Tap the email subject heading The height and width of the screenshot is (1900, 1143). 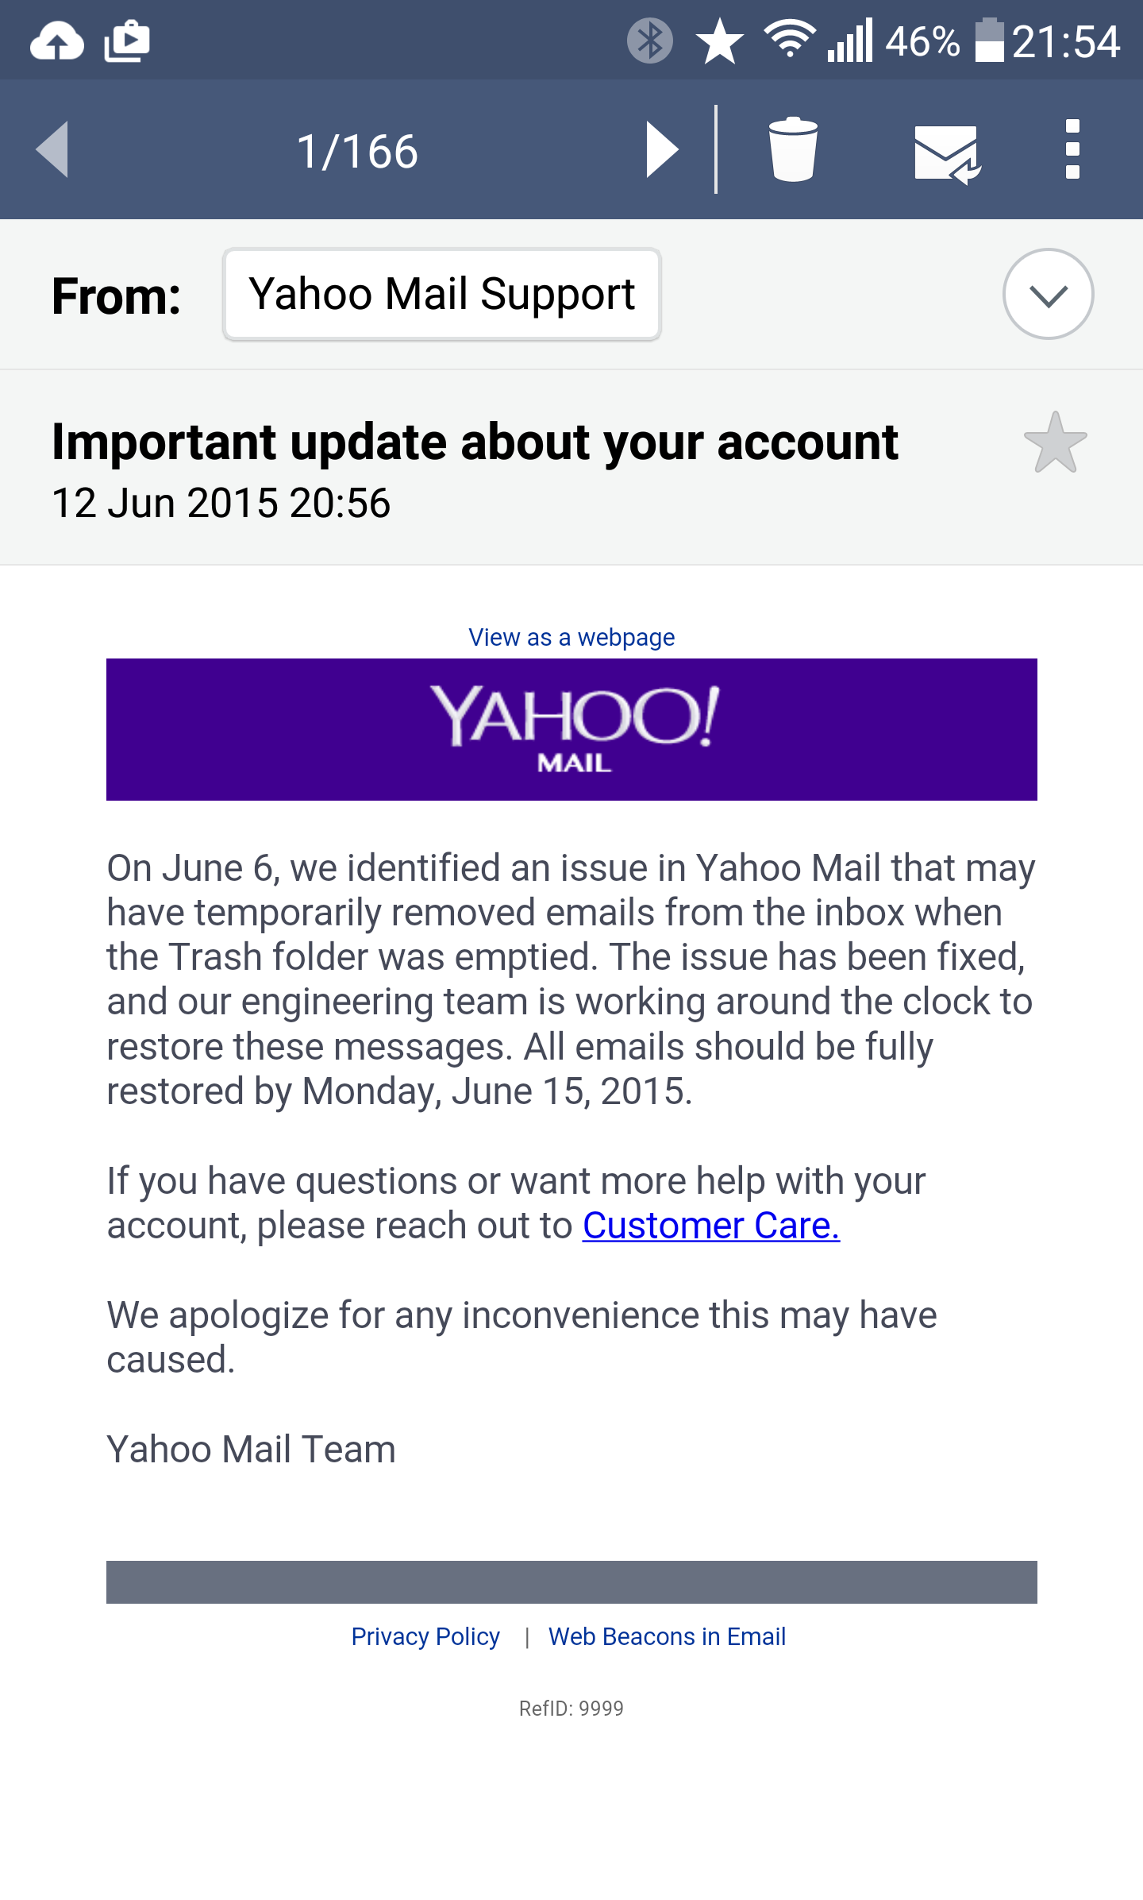click(475, 442)
